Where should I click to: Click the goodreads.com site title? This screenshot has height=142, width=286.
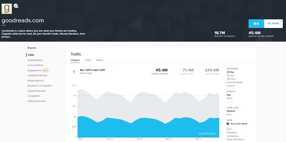[23, 20]
